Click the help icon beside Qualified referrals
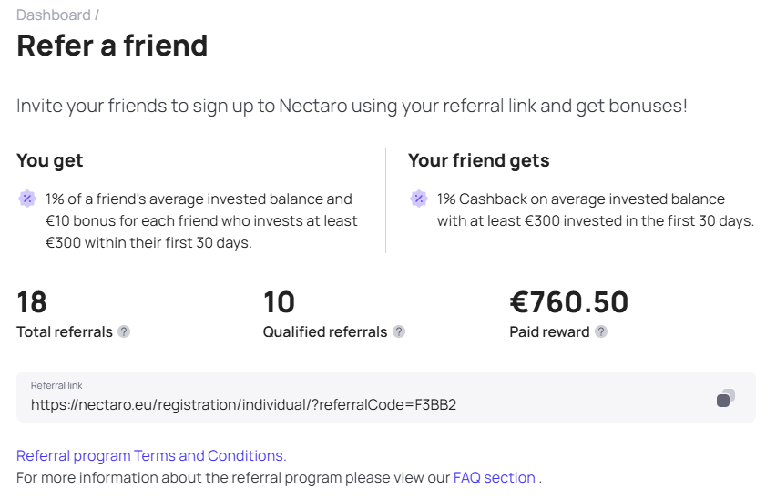The image size is (766, 499). coord(399,331)
